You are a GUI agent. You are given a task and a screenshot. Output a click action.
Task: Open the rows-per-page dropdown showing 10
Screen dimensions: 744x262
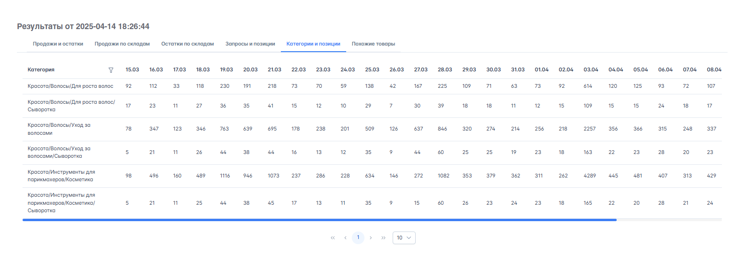pyautogui.click(x=403, y=238)
